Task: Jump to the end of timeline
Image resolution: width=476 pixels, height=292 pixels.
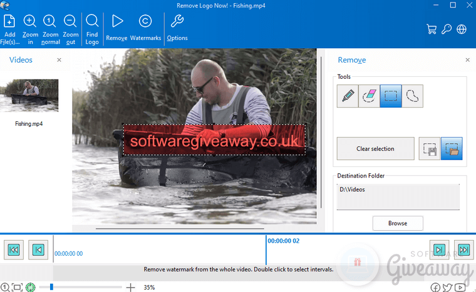Action: click(464, 250)
